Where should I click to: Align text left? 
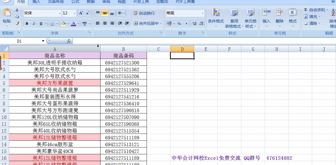point(98,23)
